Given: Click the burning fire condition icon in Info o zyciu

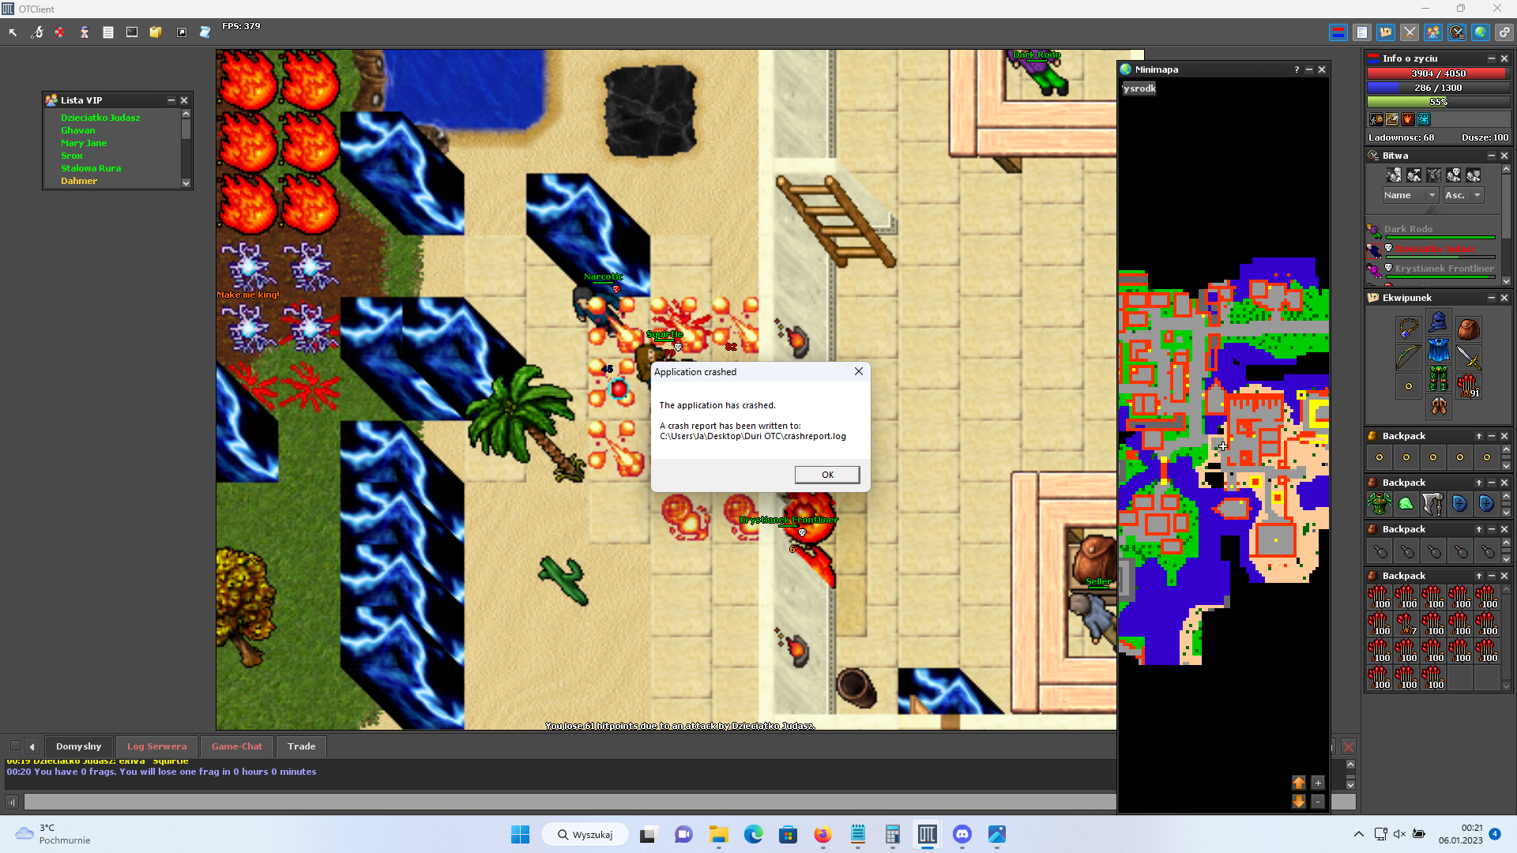Looking at the screenshot, I should [x=1408, y=119].
